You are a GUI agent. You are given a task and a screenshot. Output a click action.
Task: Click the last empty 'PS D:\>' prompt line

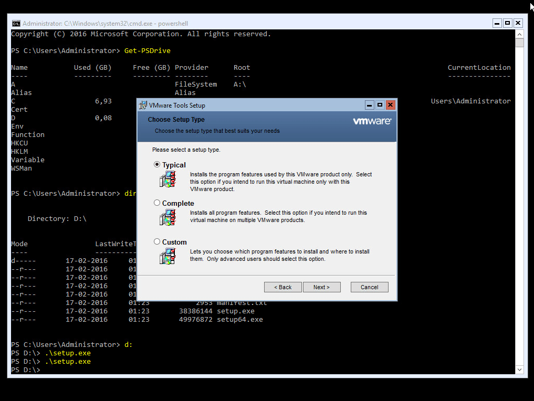26,370
